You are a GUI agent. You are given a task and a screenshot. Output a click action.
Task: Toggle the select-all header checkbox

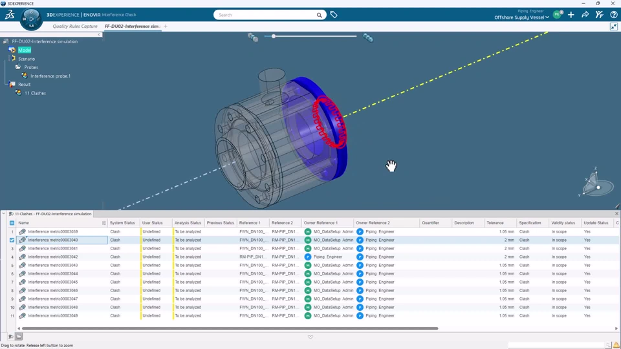(12, 223)
